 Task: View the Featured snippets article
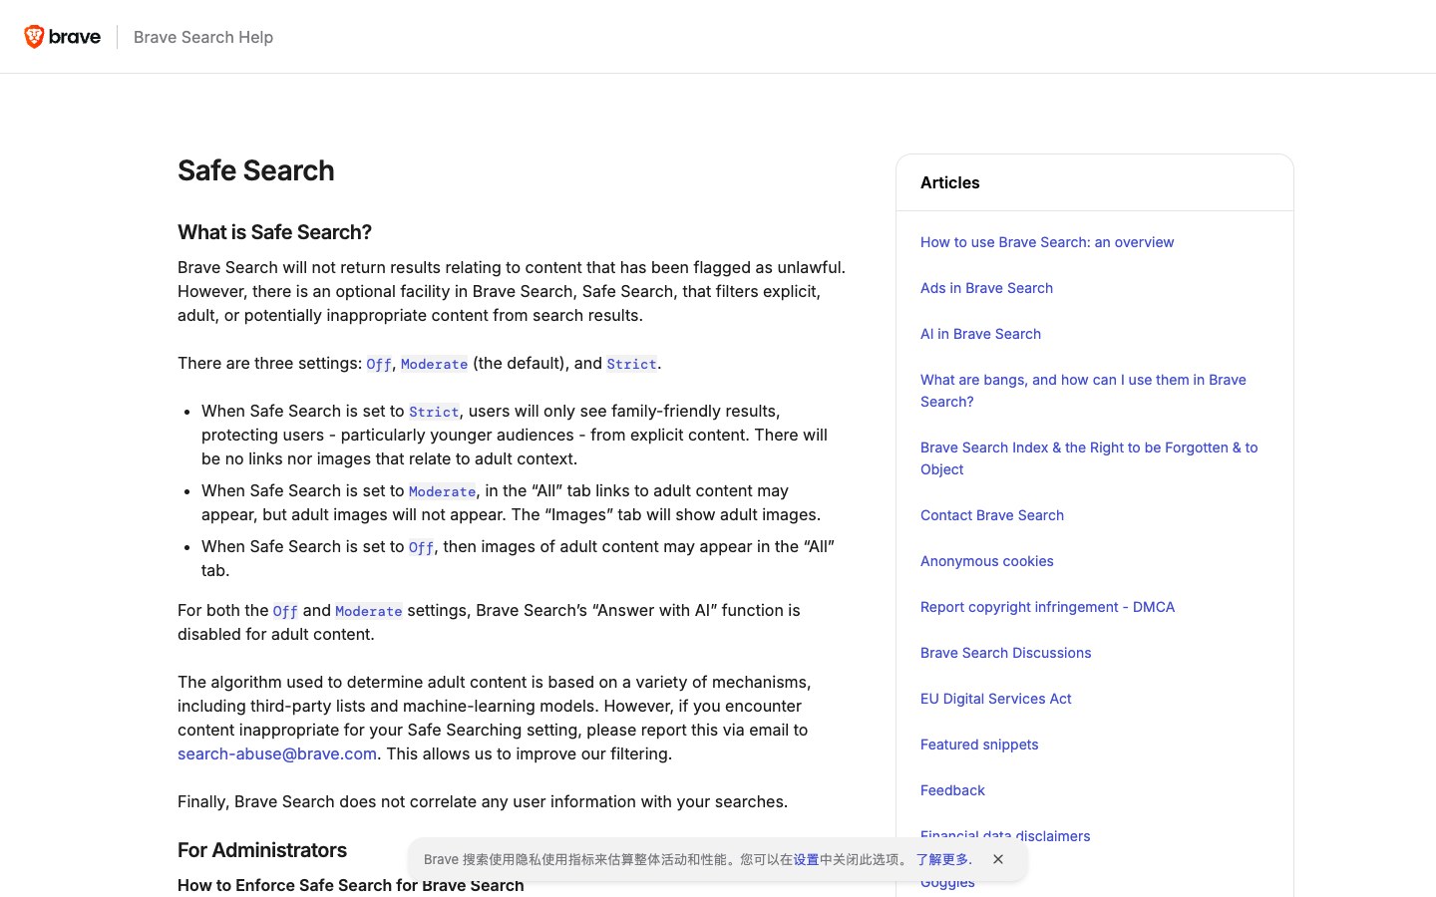(979, 745)
